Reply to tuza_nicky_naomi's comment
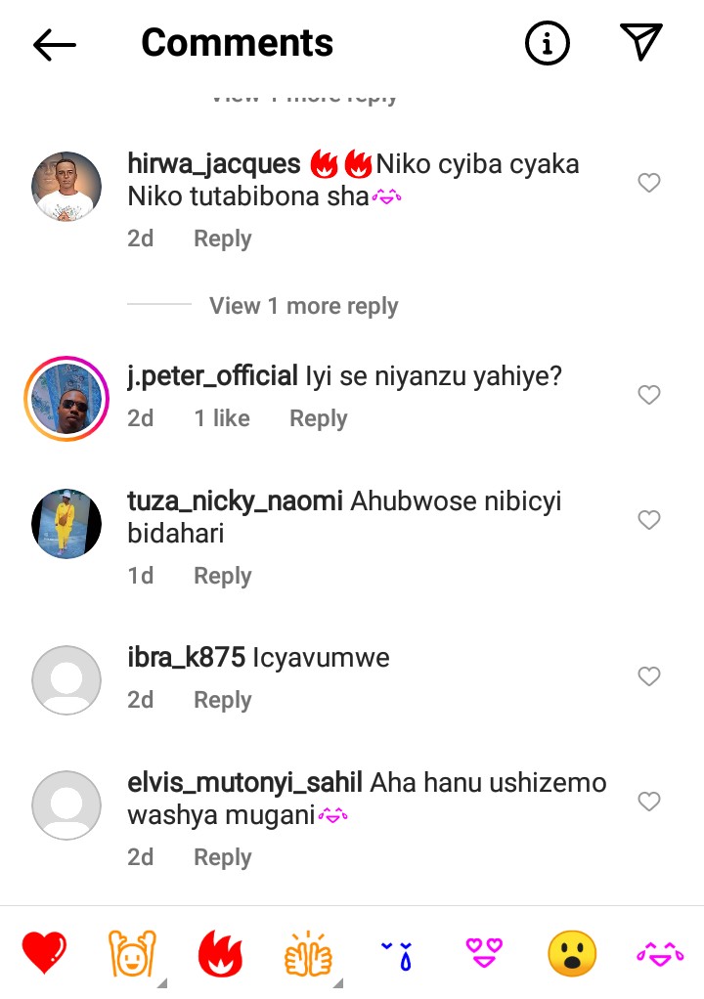This screenshot has width=704, height=999. pyautogui.click(x=222, y=576)
